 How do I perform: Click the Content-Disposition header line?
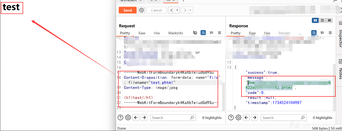(172, 78)
